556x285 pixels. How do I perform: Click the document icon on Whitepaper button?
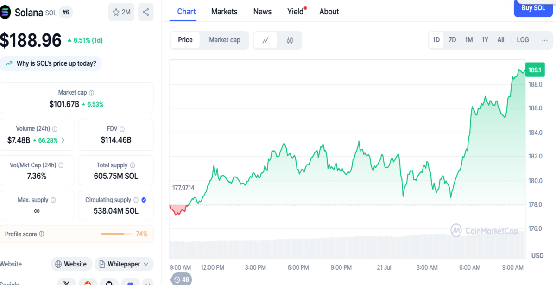tap(102, 264)
